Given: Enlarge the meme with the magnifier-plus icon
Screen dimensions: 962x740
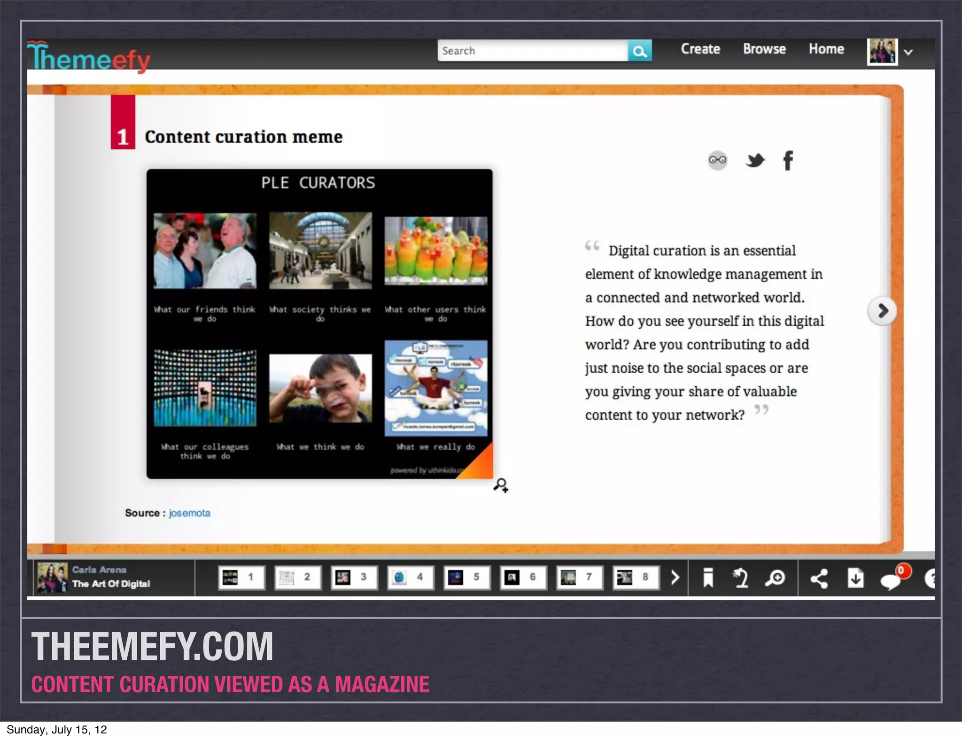Looking at the screenshot, I should (x=501, y=485).
